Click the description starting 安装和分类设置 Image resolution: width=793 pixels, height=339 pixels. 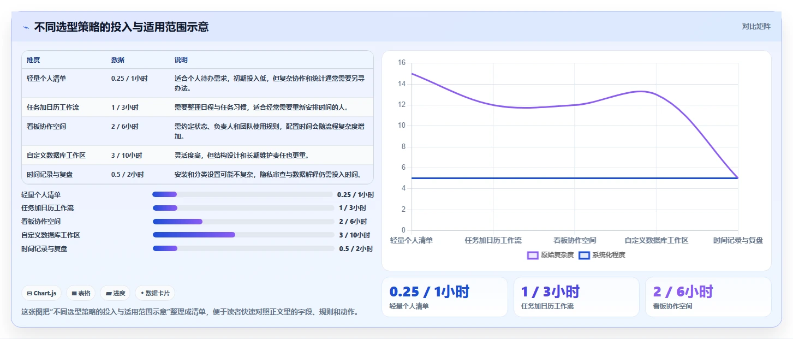268,174
